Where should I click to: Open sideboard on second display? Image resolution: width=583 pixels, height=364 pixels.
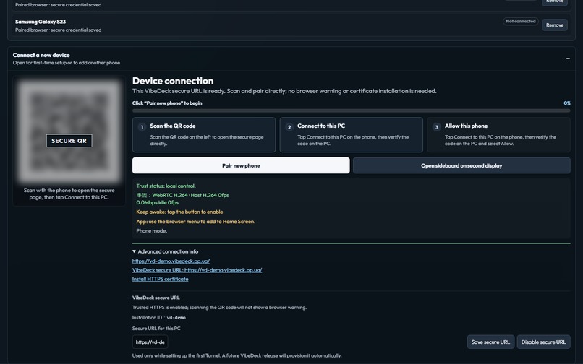[461, 165]
